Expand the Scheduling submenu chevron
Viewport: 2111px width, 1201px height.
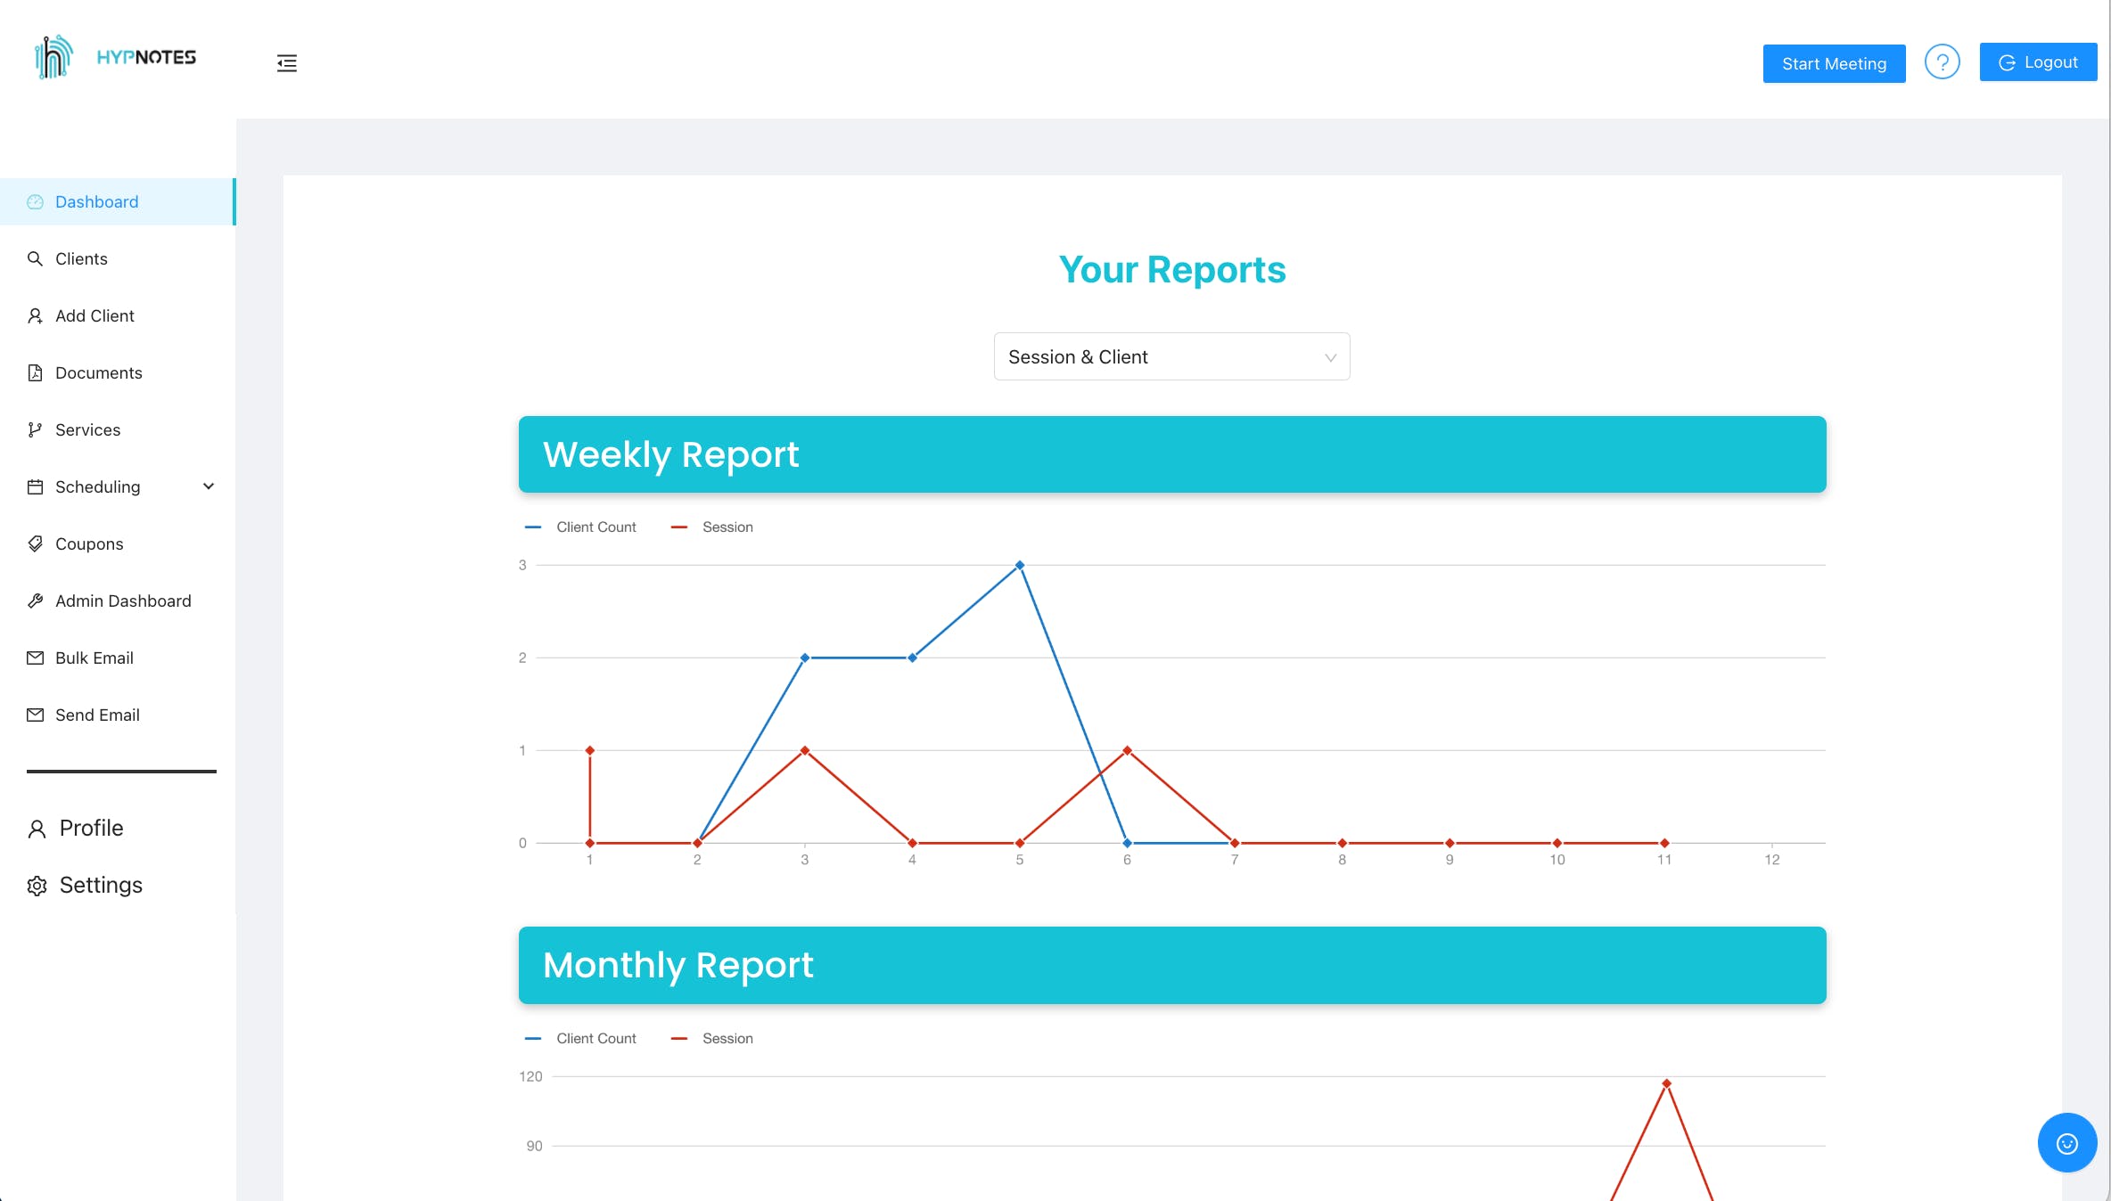coord(209,486)
